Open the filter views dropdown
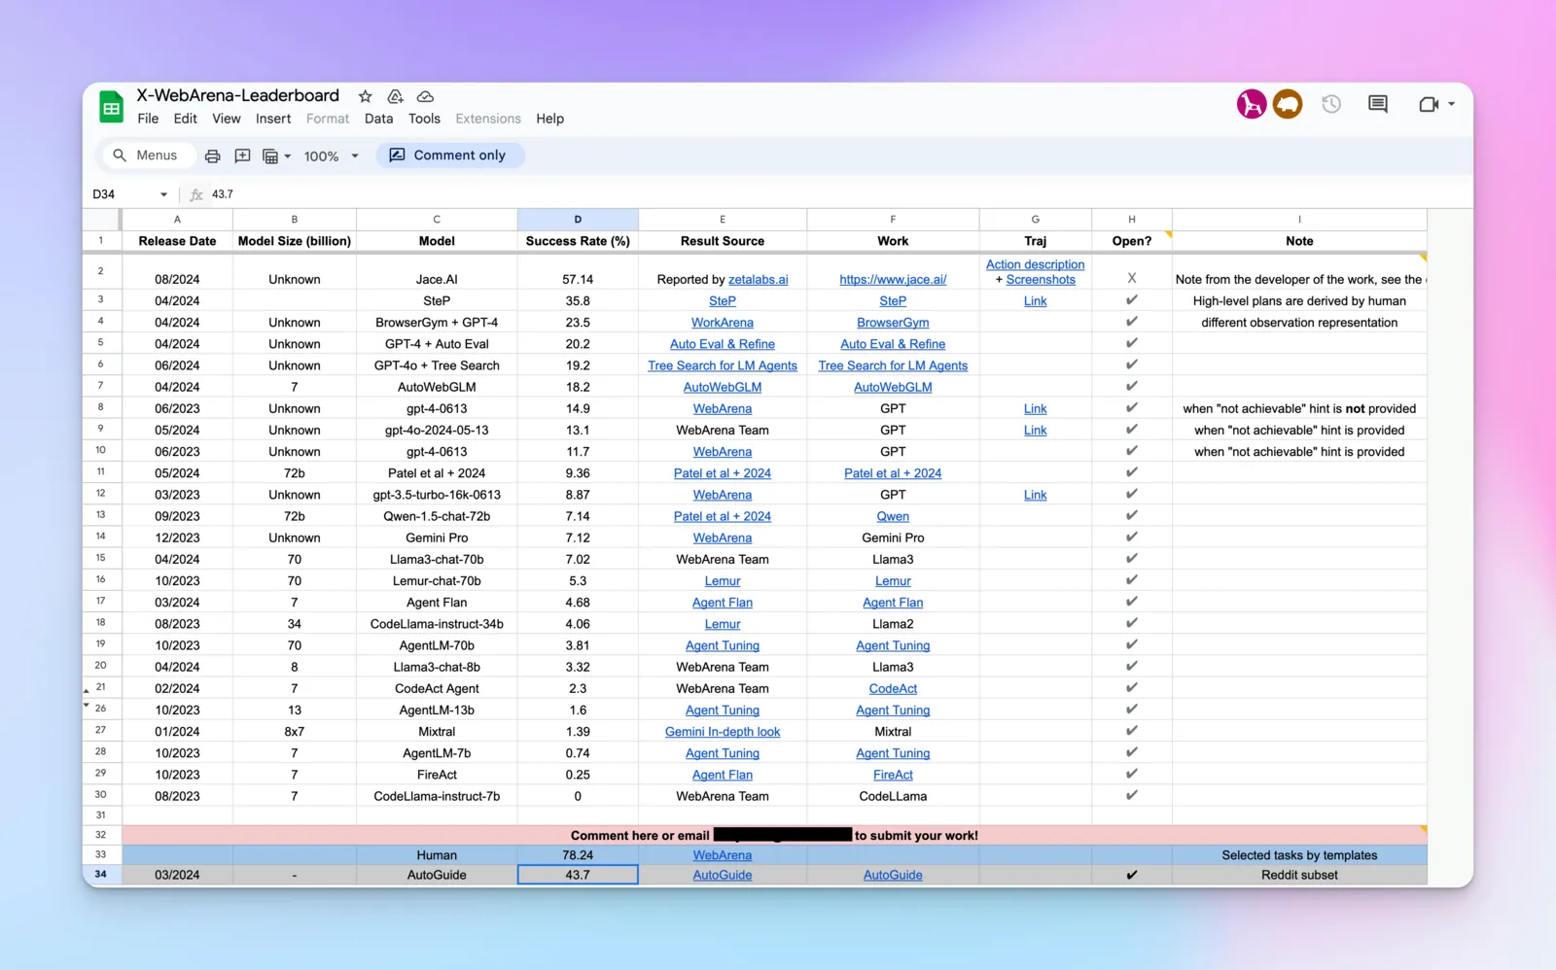The image size is (1556, 970). [x=277, y=156]
